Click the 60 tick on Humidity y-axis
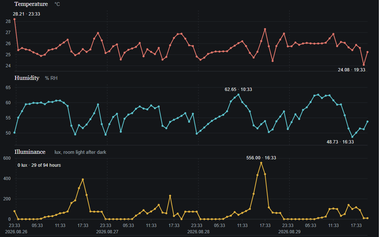The image size is (380, 237). [8, 103]
